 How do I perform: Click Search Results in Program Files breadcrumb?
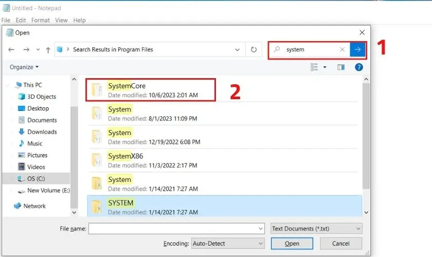[x=113, y=49]
